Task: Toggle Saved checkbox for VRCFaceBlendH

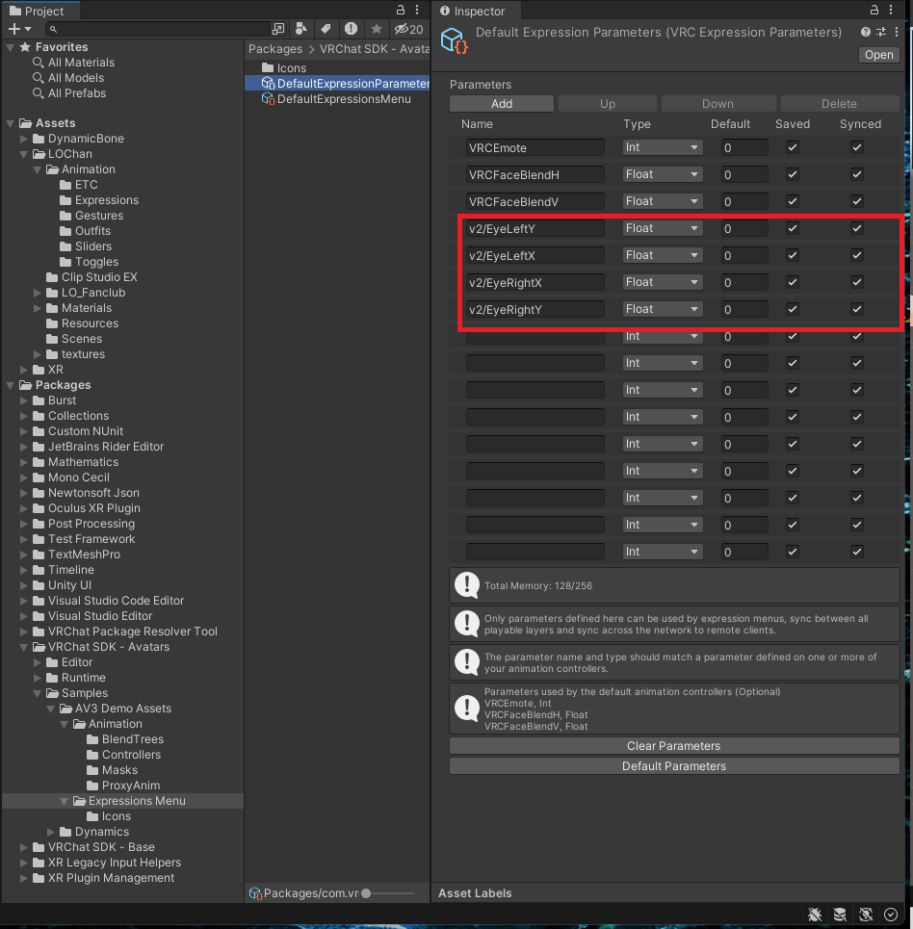Action: (793, 174)
